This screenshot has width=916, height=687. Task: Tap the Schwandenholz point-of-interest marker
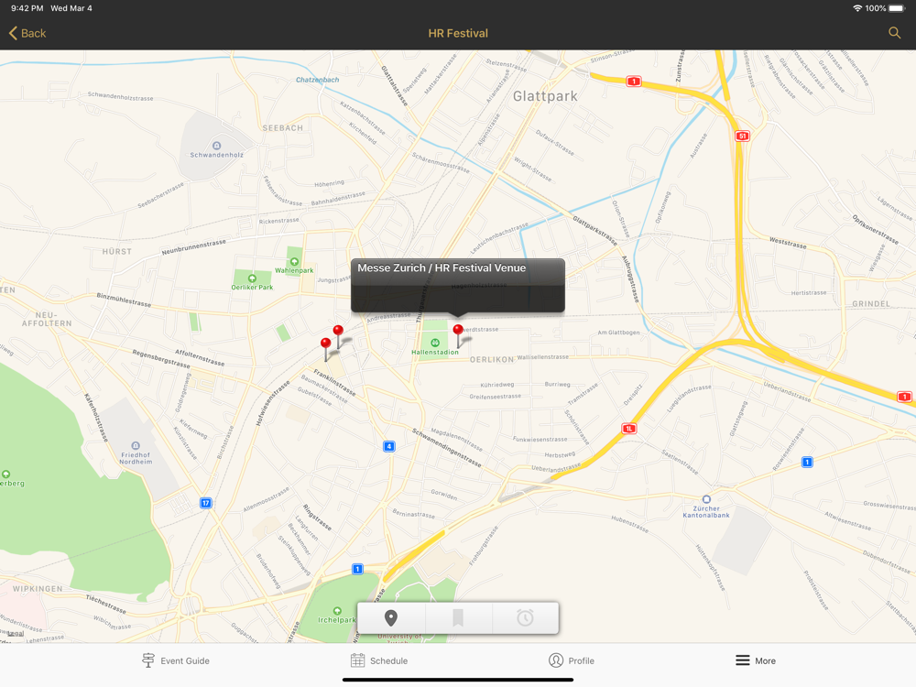[217, 146]
